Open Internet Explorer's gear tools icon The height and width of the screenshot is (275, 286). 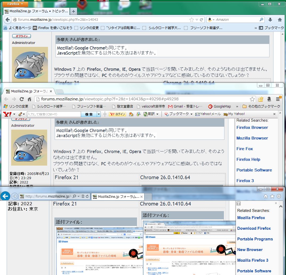tap(279, 196)
